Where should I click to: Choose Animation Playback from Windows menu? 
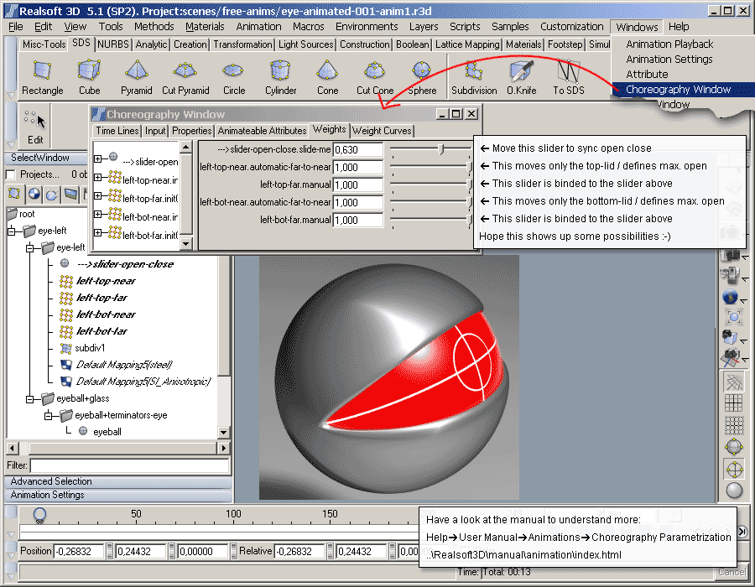(669, 44)
